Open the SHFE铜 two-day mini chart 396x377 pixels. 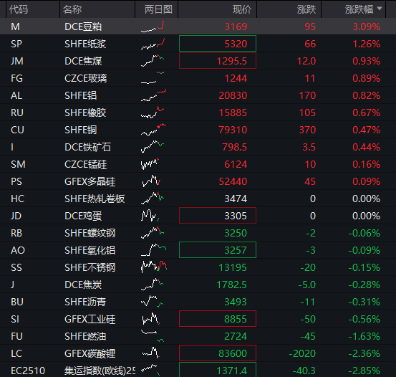point(153,130)
